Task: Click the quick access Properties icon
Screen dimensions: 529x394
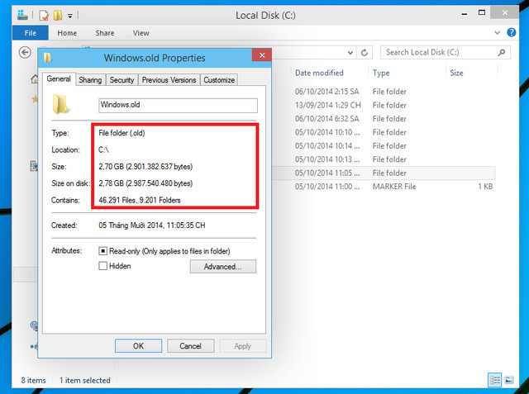Action: 44,15
